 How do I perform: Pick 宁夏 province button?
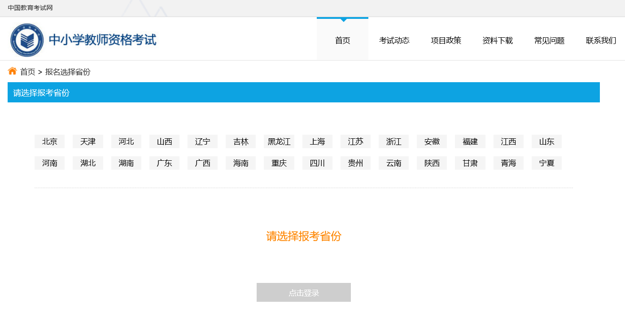(x=546, y=163)
